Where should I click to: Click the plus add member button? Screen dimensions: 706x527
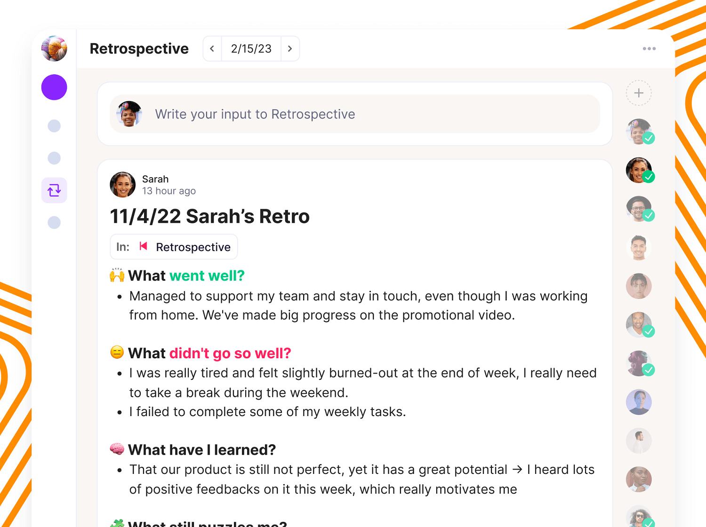tap(639, 93)
